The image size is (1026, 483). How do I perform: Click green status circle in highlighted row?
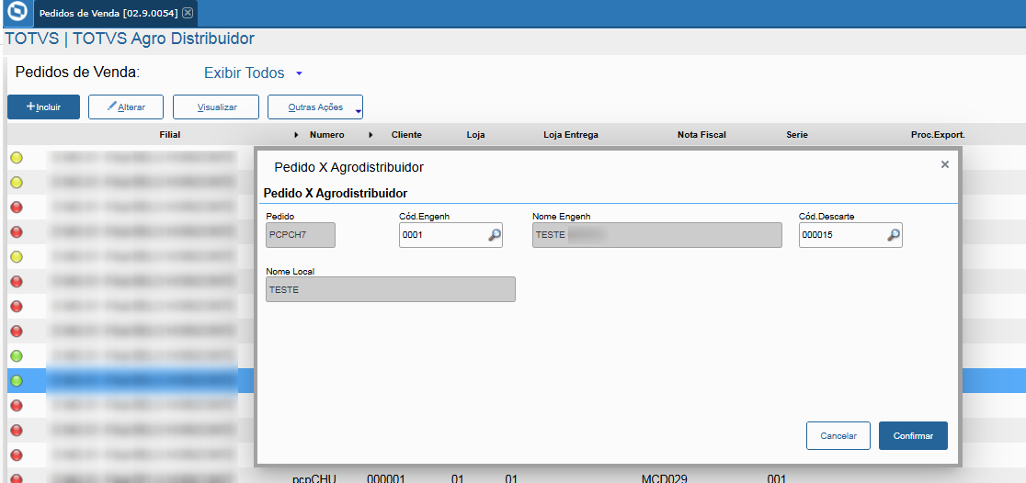17,380
